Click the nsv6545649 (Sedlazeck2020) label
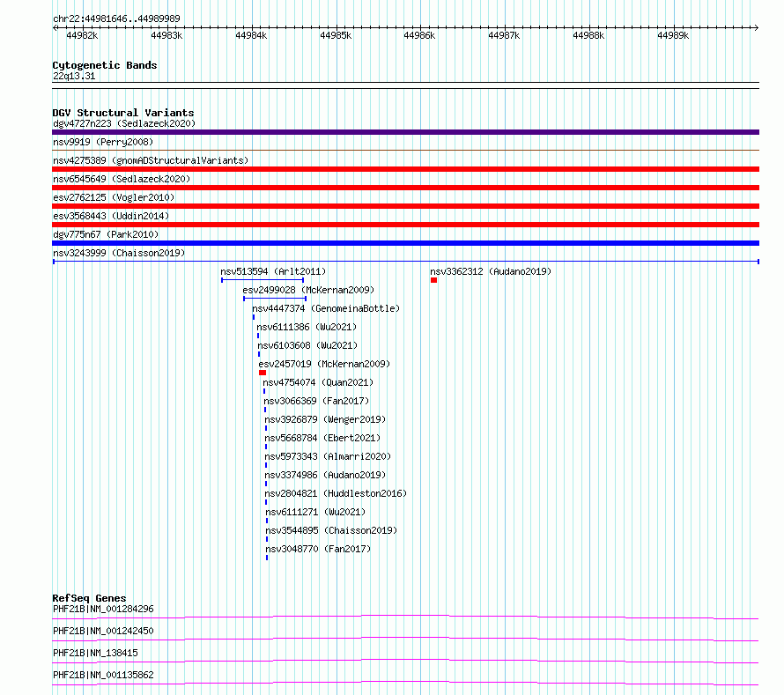This screenshot has width=784, height=695. point(122,179)
